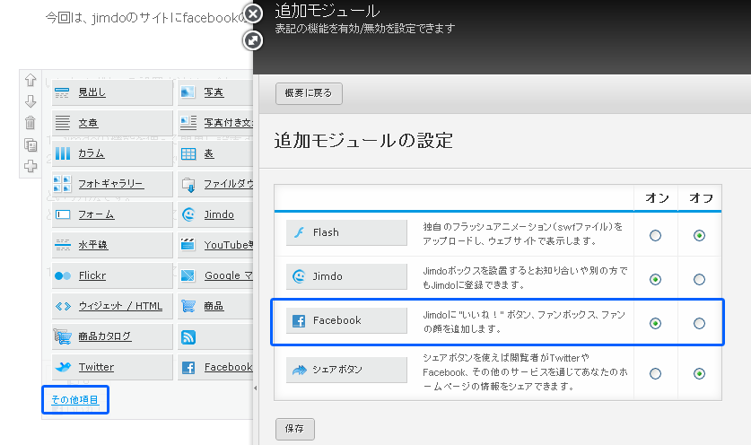751x445 pixels.
Task: Select the YouTube element
Action: [215, 245]
